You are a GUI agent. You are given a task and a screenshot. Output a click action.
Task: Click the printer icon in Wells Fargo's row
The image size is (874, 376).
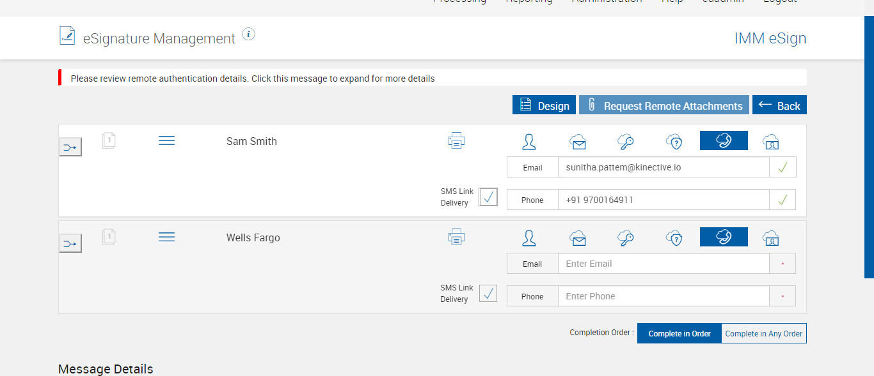pyautogui.click(x=456, y=237)
